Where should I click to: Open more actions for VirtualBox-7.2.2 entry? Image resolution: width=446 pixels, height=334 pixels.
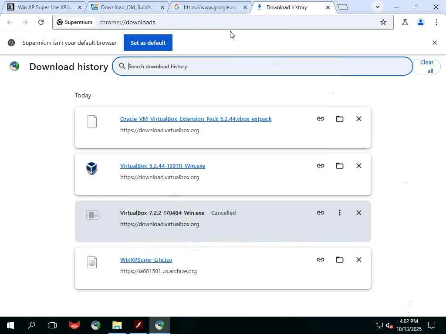pyautogui.click(x=340, y=213)
